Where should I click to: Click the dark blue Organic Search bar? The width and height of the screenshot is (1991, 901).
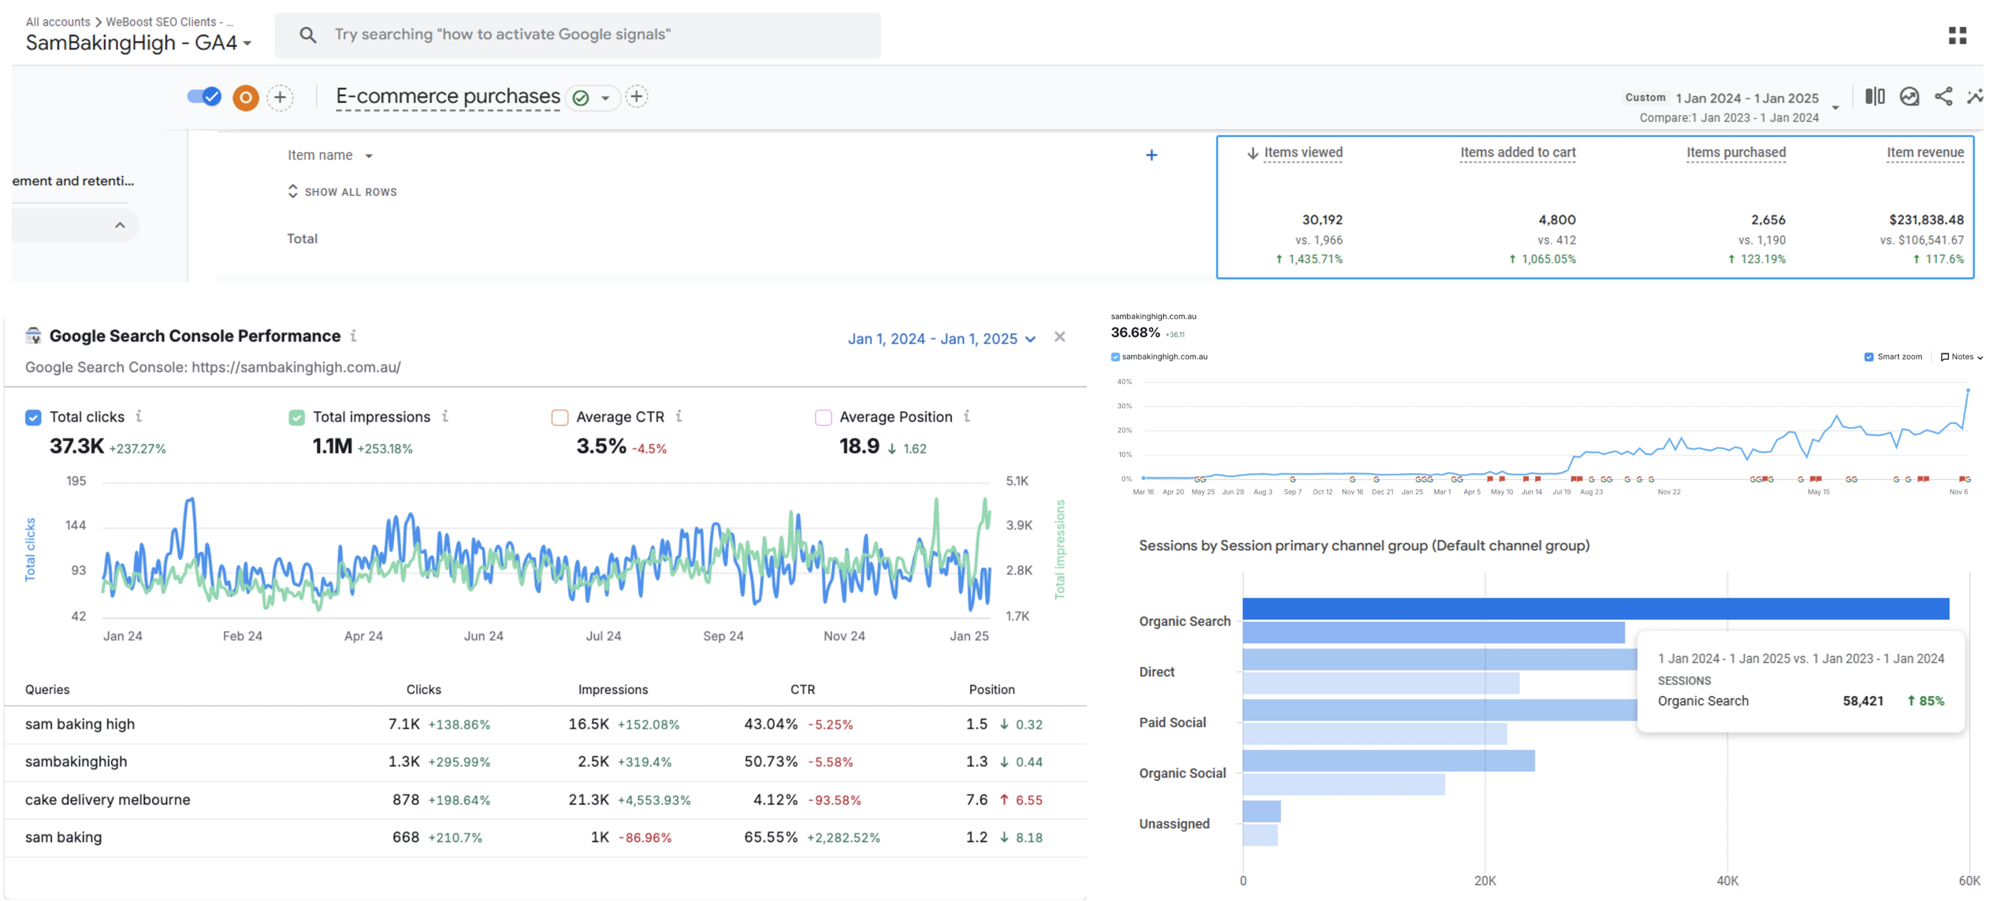[1595, 609]
